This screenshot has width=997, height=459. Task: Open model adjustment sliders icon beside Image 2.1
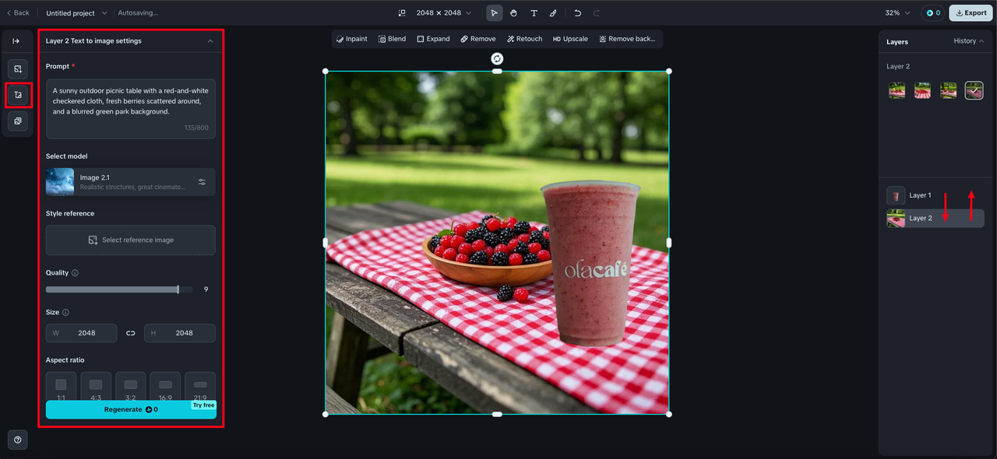(202, 182)
